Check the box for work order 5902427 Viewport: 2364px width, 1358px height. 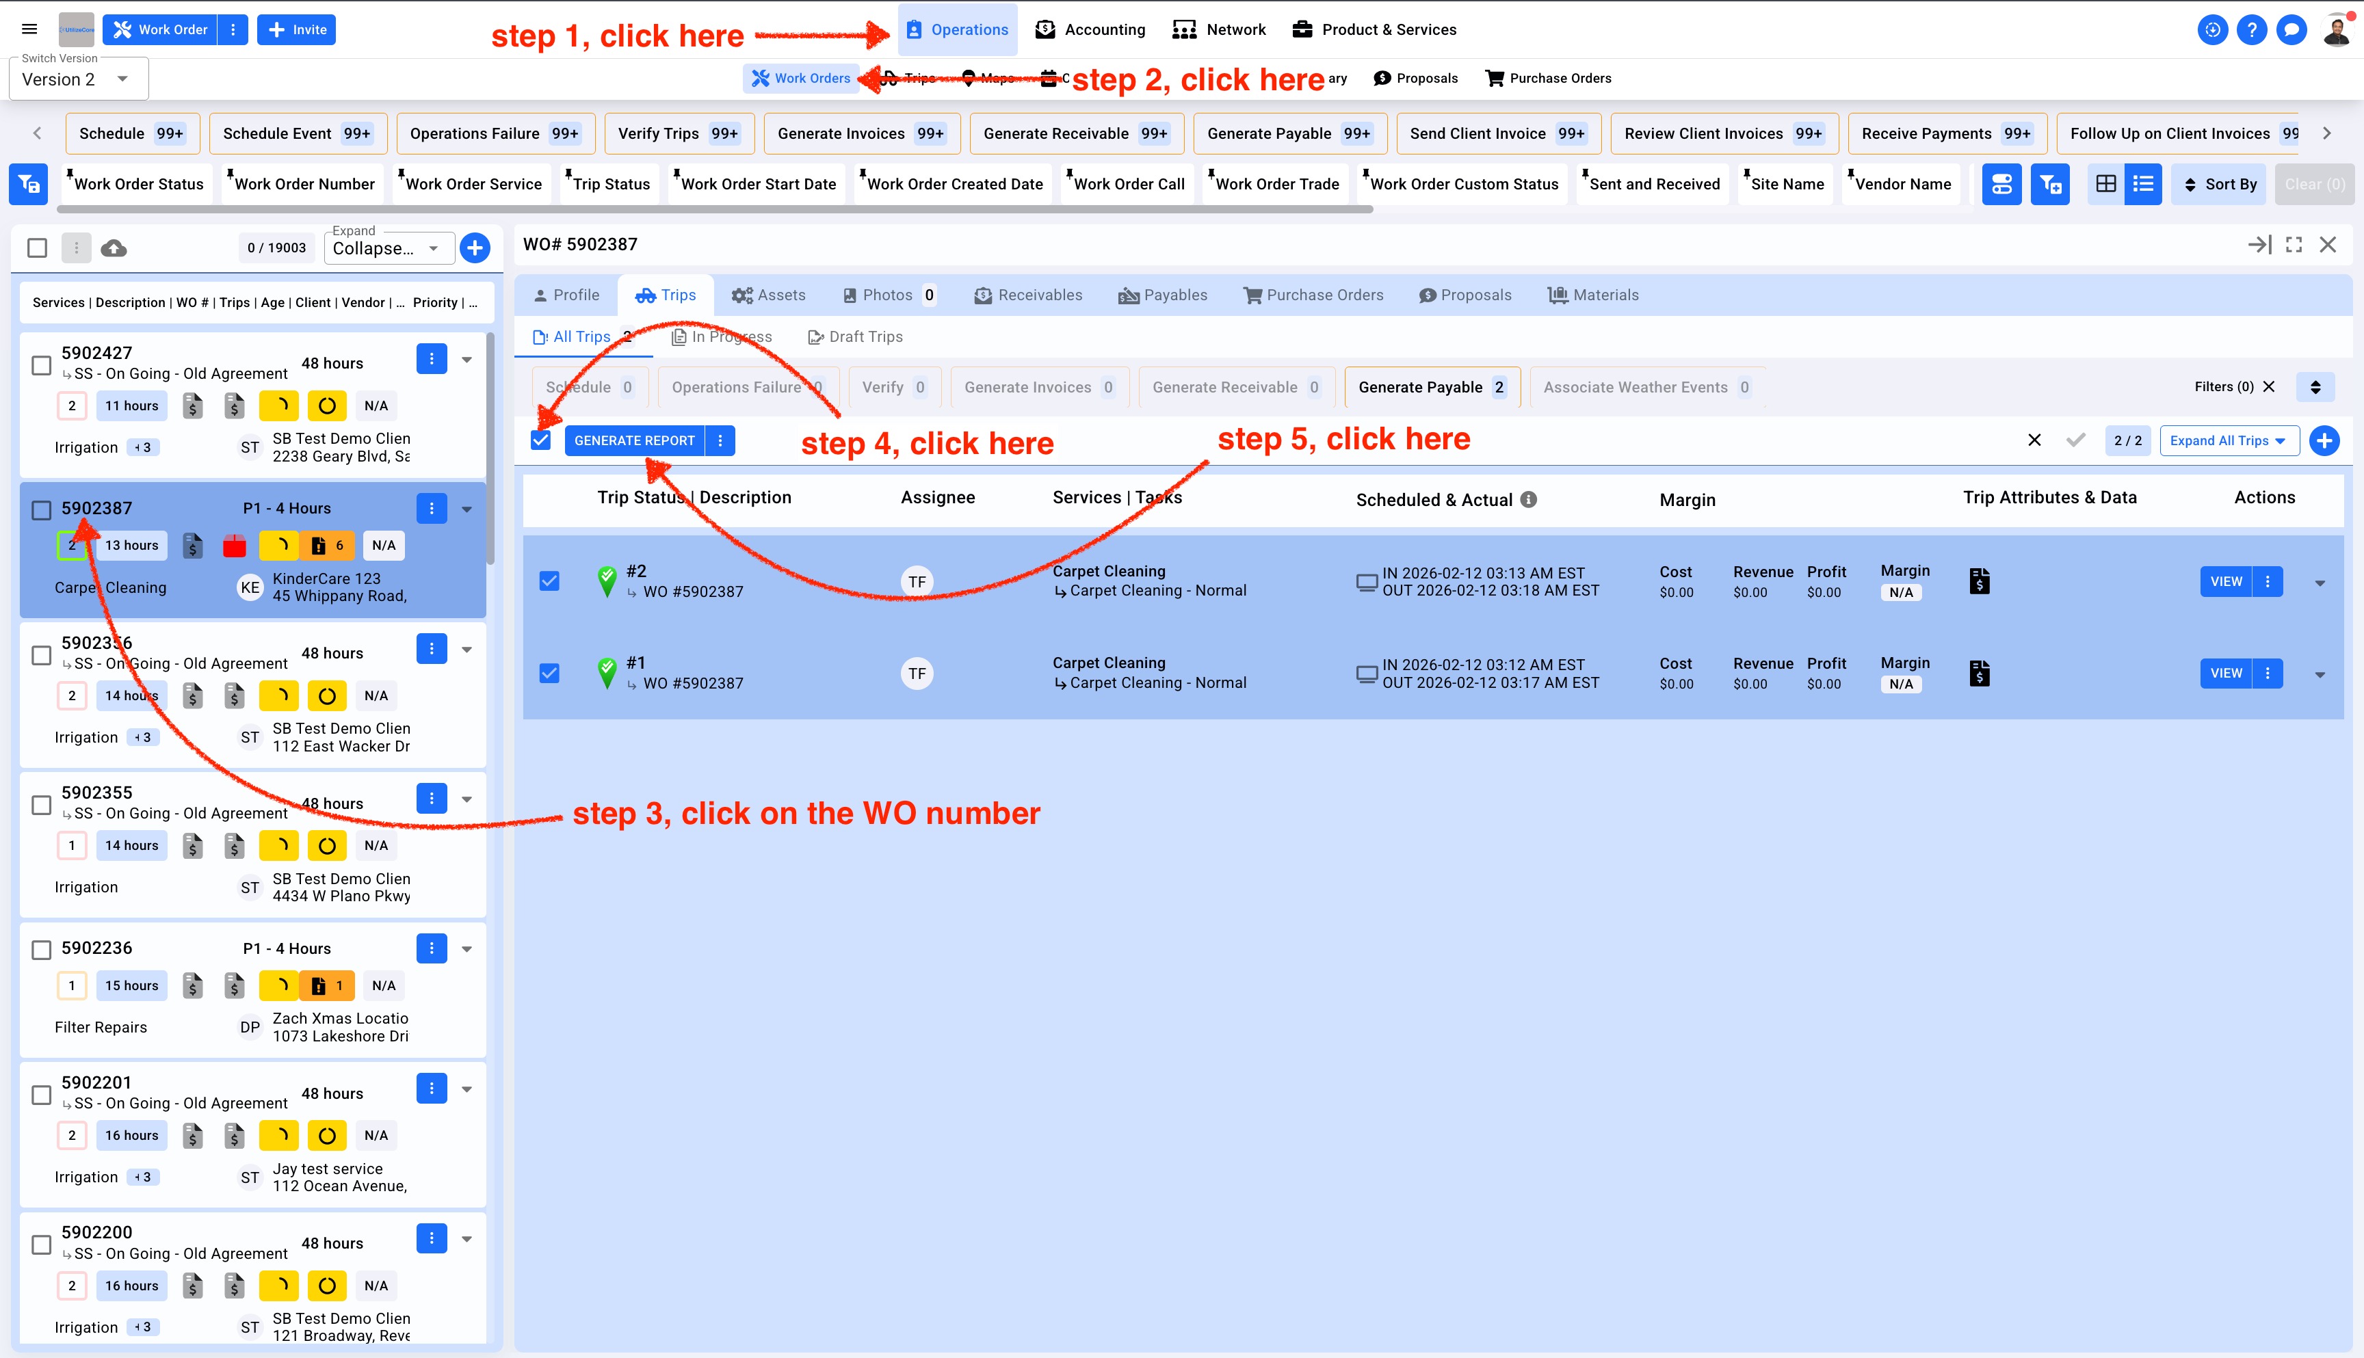point(41,364)
